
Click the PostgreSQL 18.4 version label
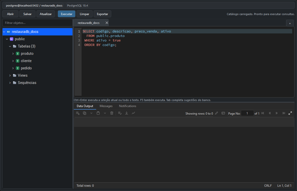tap(78, 6)
